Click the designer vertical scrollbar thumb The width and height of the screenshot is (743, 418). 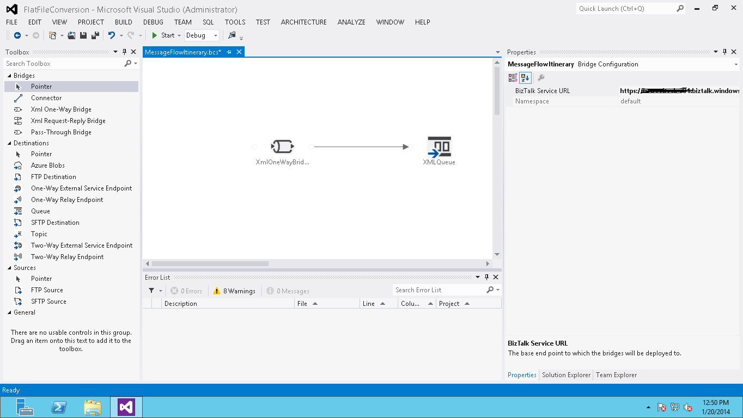tap(497, 91)
